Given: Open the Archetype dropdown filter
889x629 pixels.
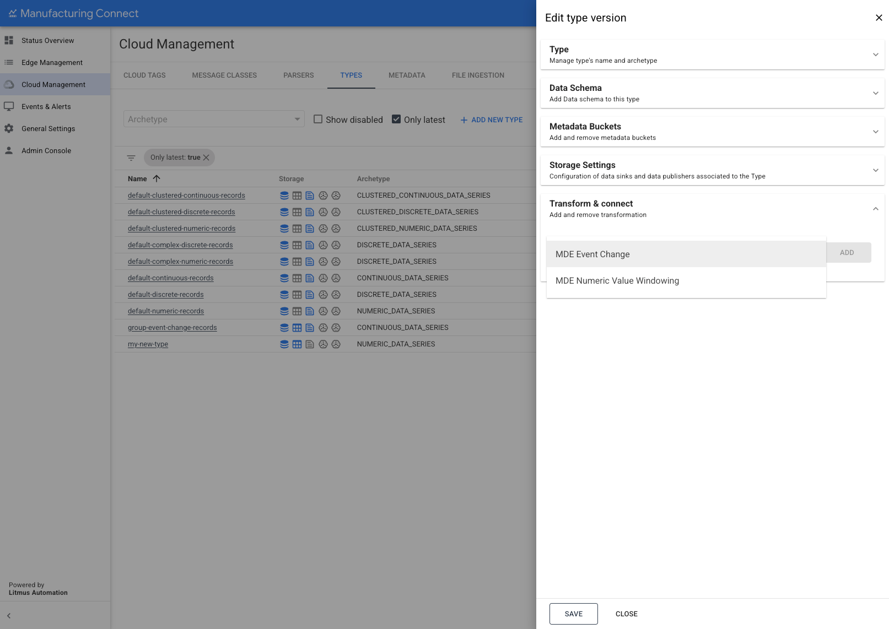Looking at the screenshot, I should [214, 120].
